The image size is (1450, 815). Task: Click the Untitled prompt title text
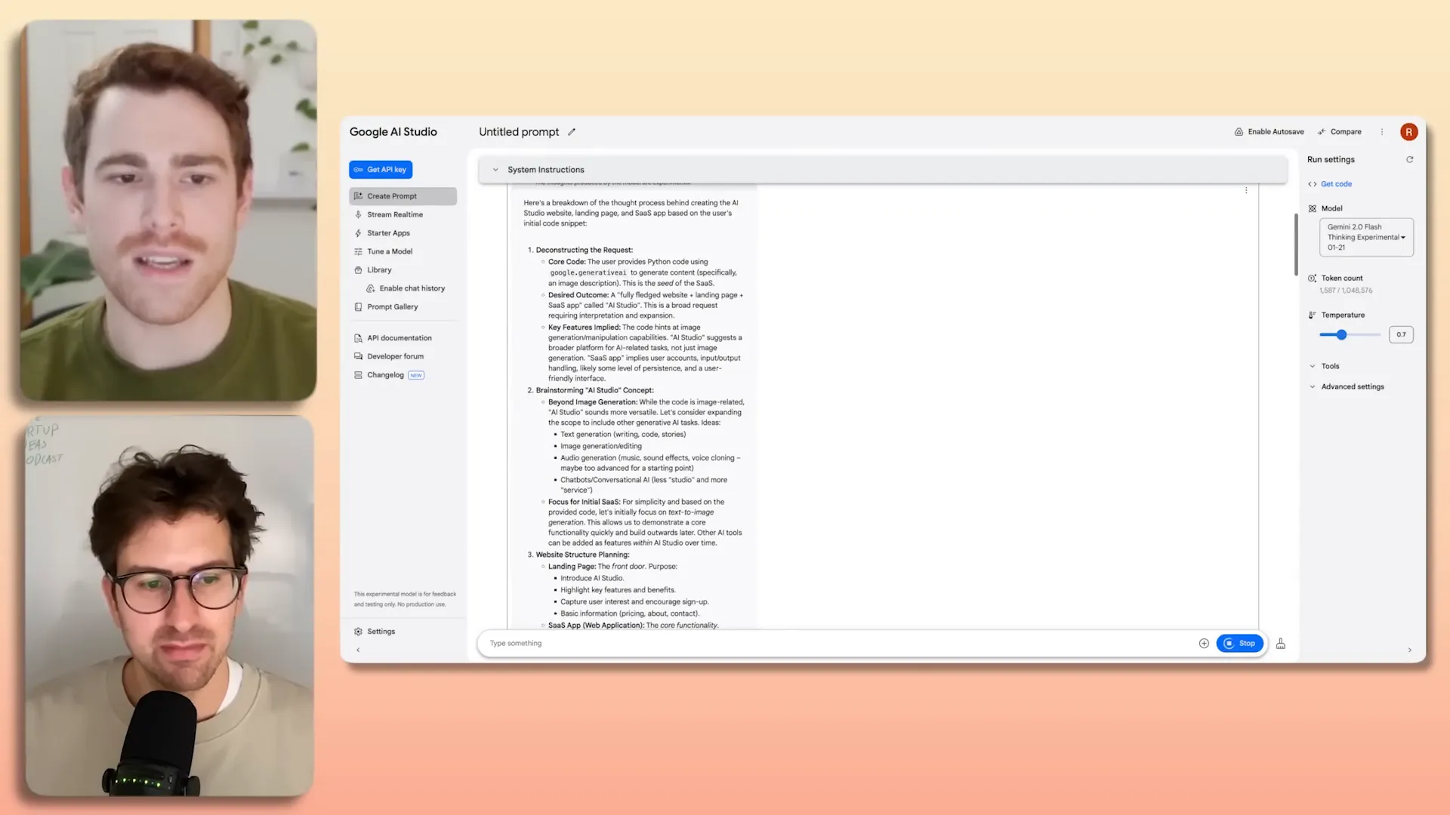pos(519,132)
